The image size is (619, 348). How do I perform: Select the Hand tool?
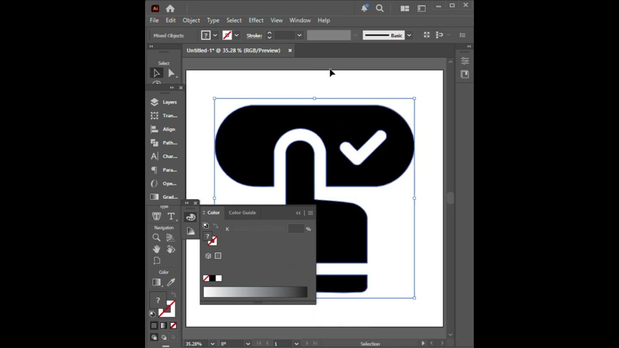(156, 249)
